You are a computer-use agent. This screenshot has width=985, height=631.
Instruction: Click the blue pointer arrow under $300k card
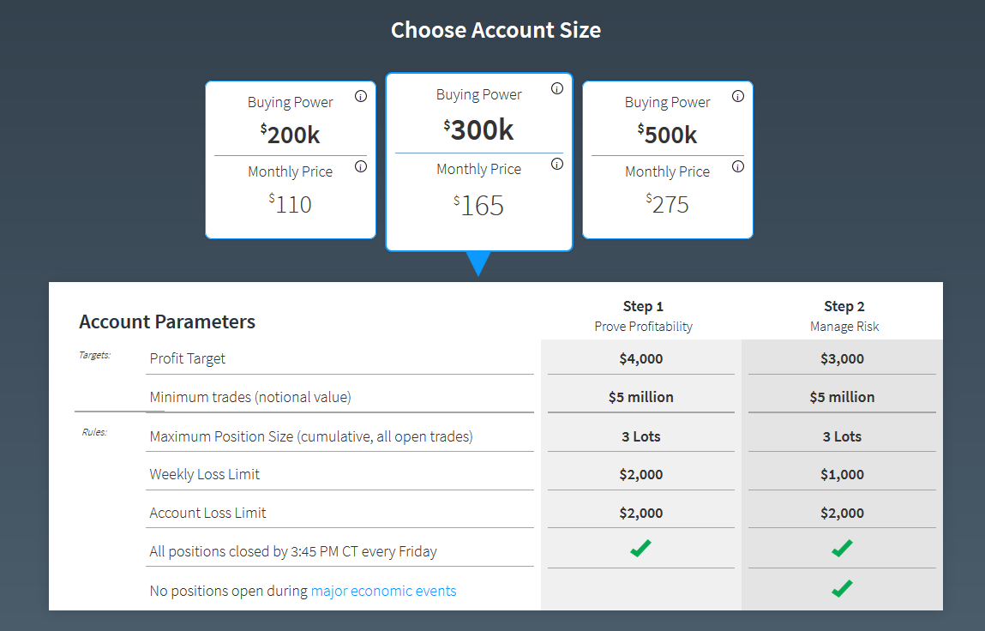479,262
